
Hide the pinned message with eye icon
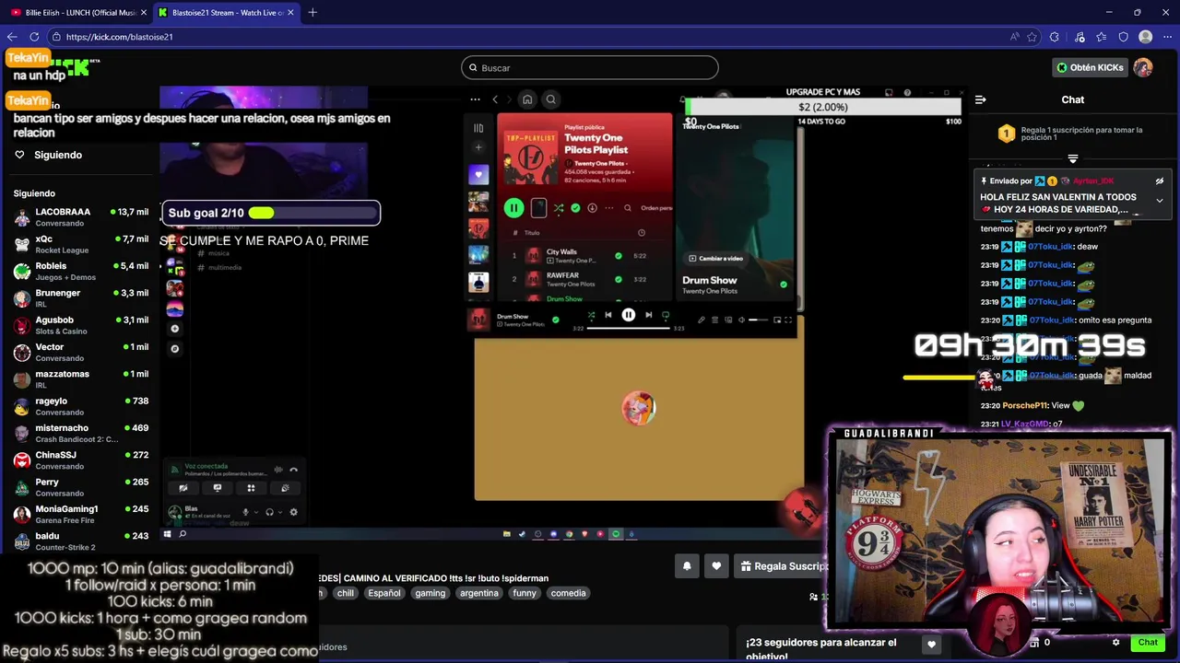coord(1160,181)
